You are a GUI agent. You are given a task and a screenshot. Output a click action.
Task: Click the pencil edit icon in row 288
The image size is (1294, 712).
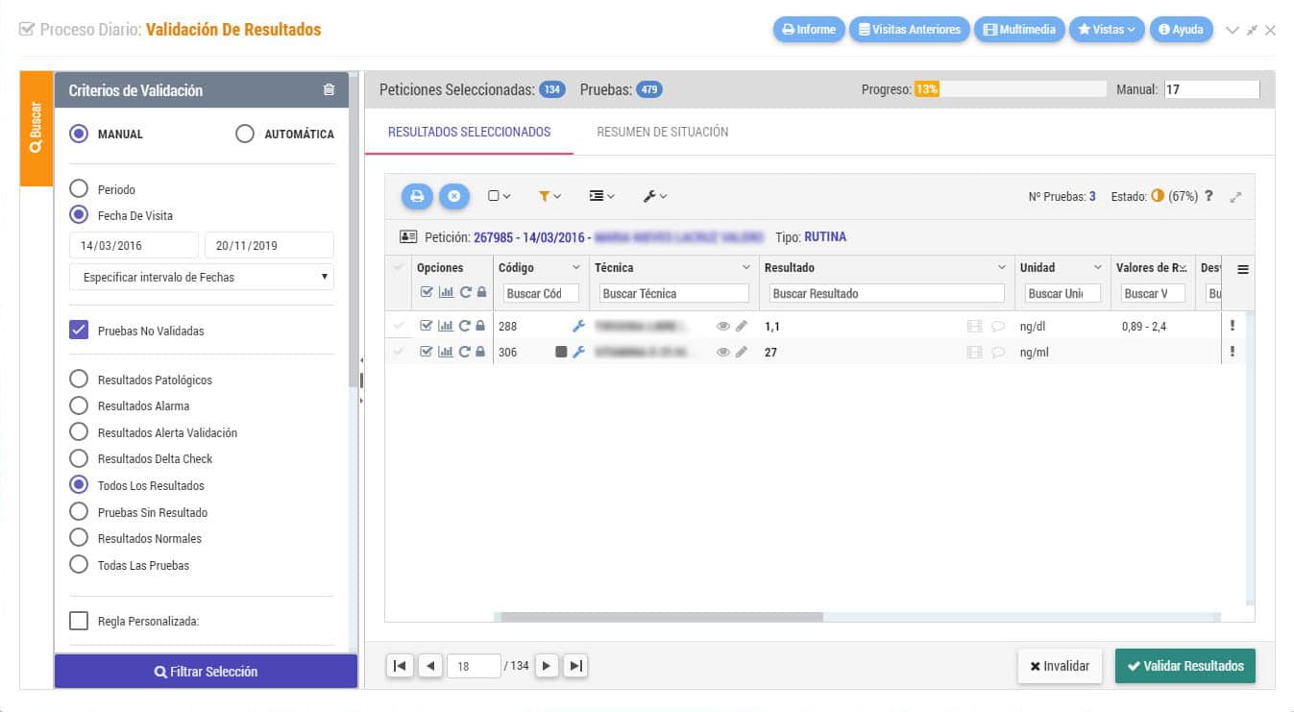[742, 327]
